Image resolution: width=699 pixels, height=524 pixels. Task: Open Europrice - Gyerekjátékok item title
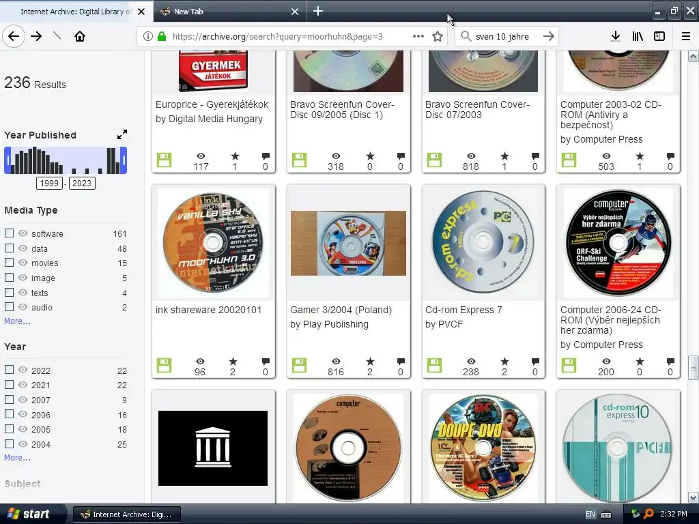(212, 104)
